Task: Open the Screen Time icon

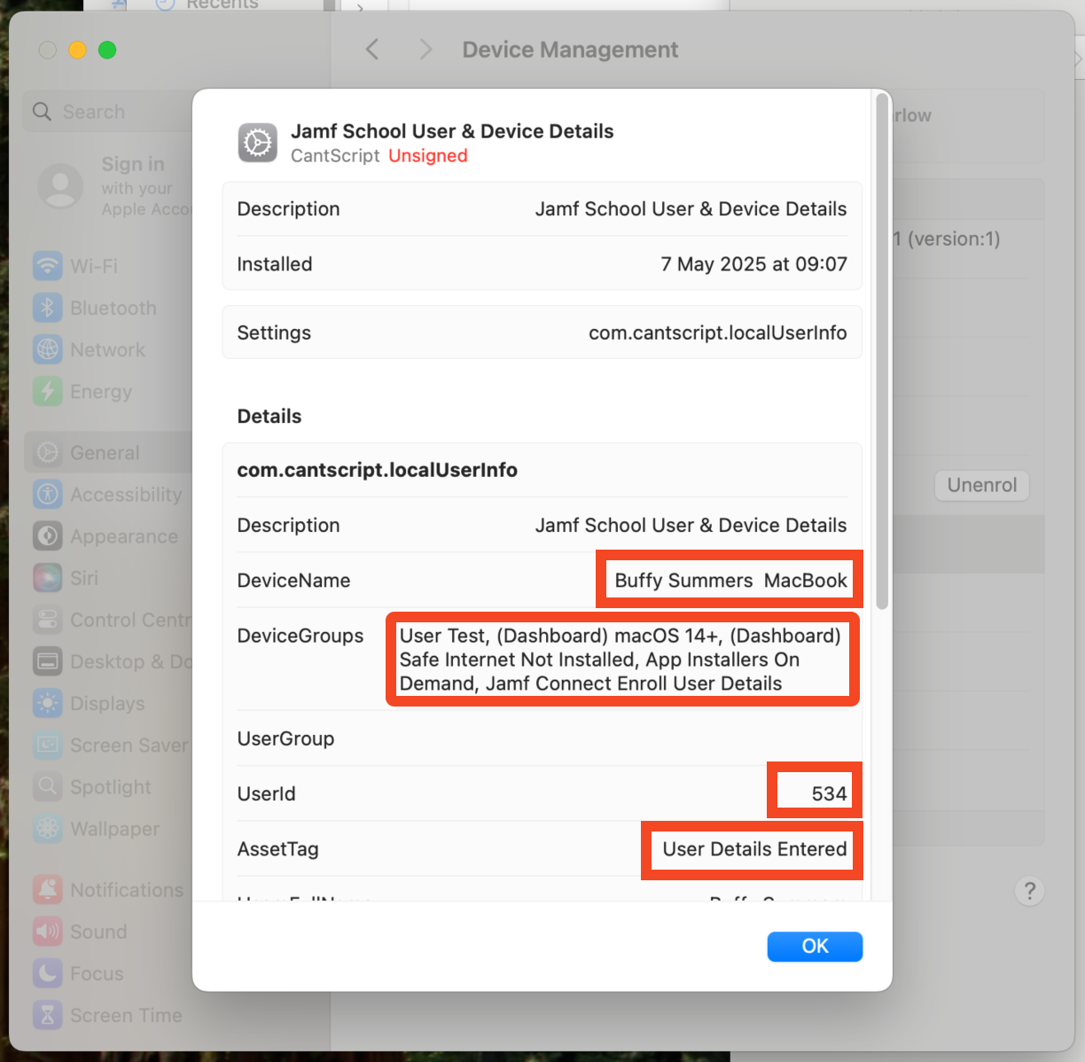Action: (48, 1015)
